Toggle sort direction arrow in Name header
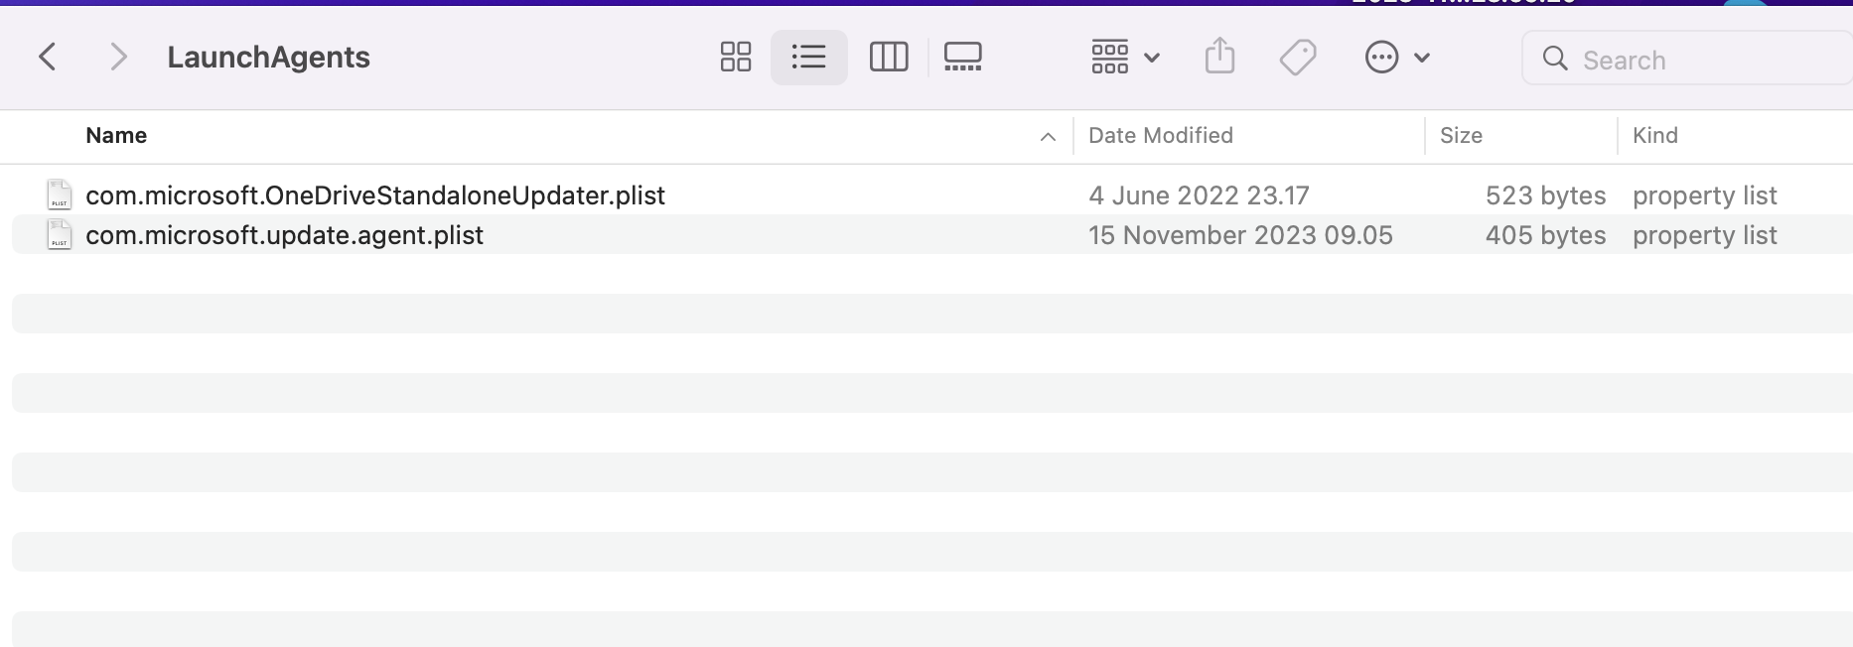1853x647 pixels. (x=1048, y=137)
